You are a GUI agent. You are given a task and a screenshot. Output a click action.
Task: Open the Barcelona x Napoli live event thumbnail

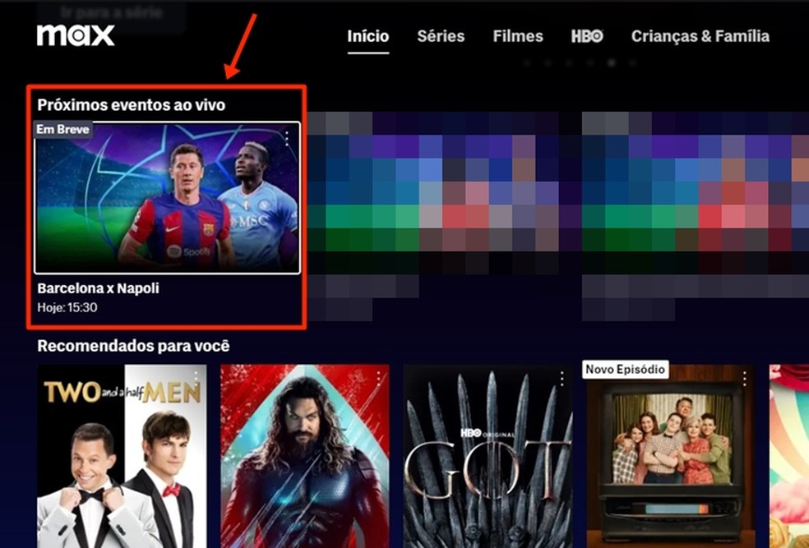pos(167,197)
